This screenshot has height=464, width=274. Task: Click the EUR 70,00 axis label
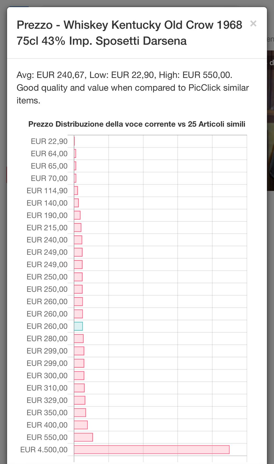point(49,178)
